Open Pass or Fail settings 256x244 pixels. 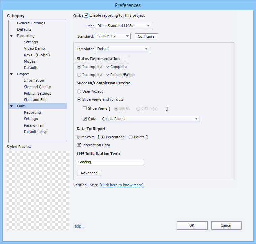pos(34,125)
